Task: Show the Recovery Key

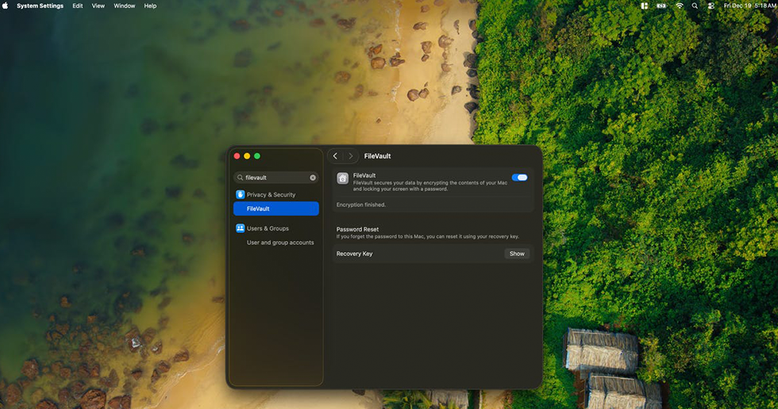Action: tap(517, 254)
